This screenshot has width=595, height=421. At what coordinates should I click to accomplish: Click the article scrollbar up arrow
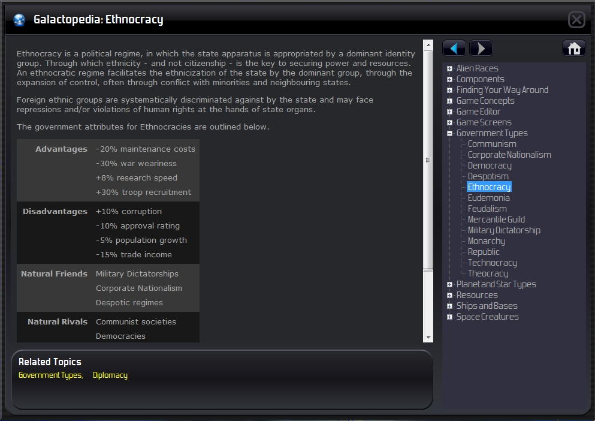[x=428, y=45]
